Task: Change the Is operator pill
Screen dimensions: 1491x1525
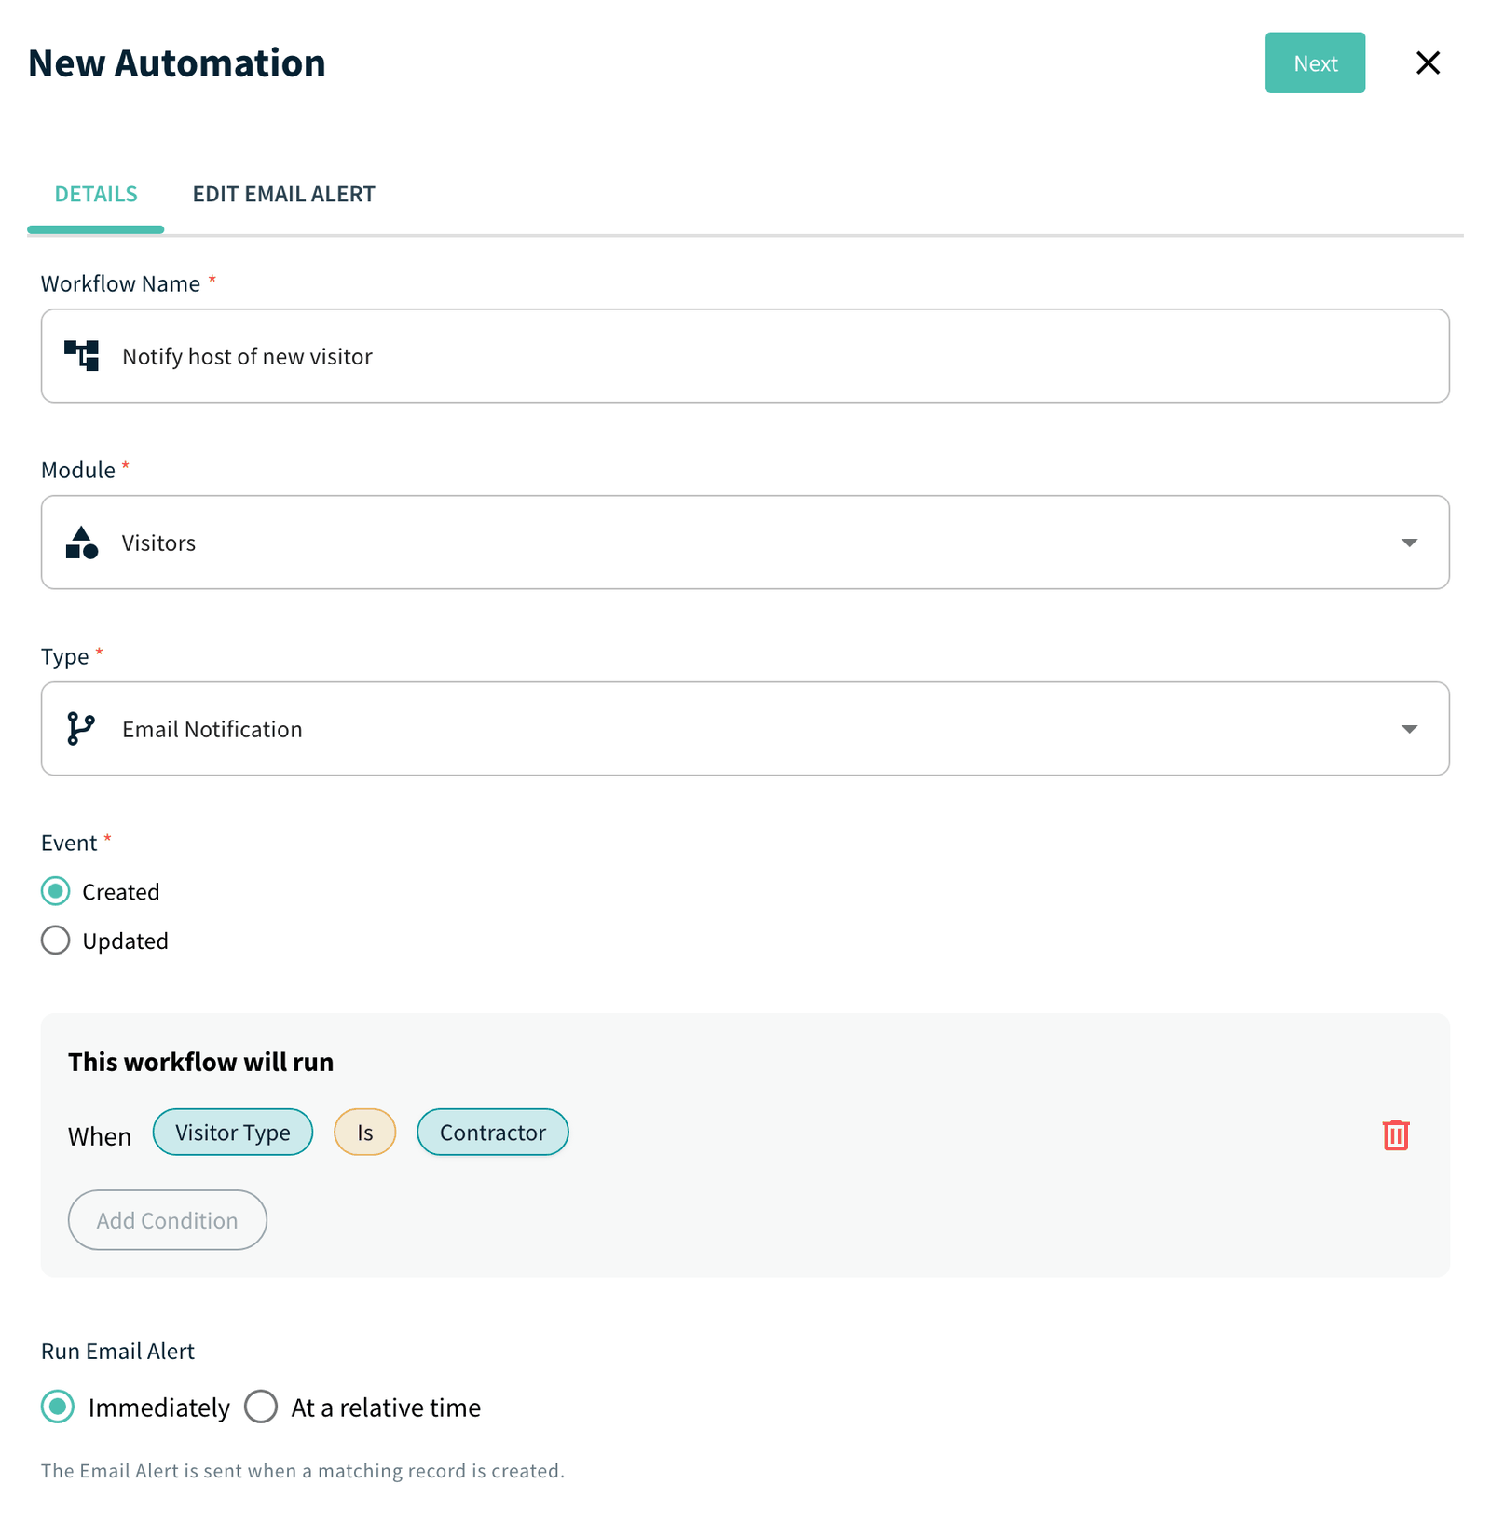Action: 365,1132
